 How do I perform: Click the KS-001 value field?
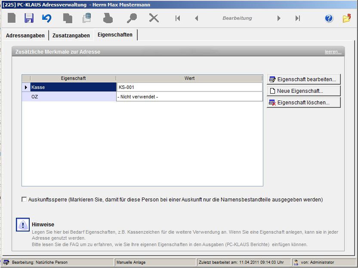click(189, 87)
